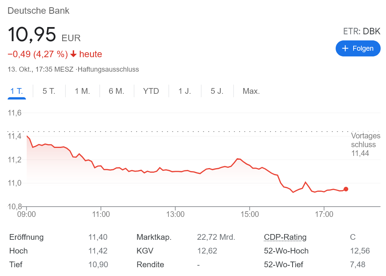Select the YTD range tab
This screenshot has width=386, height=276.
click(151, 91)
